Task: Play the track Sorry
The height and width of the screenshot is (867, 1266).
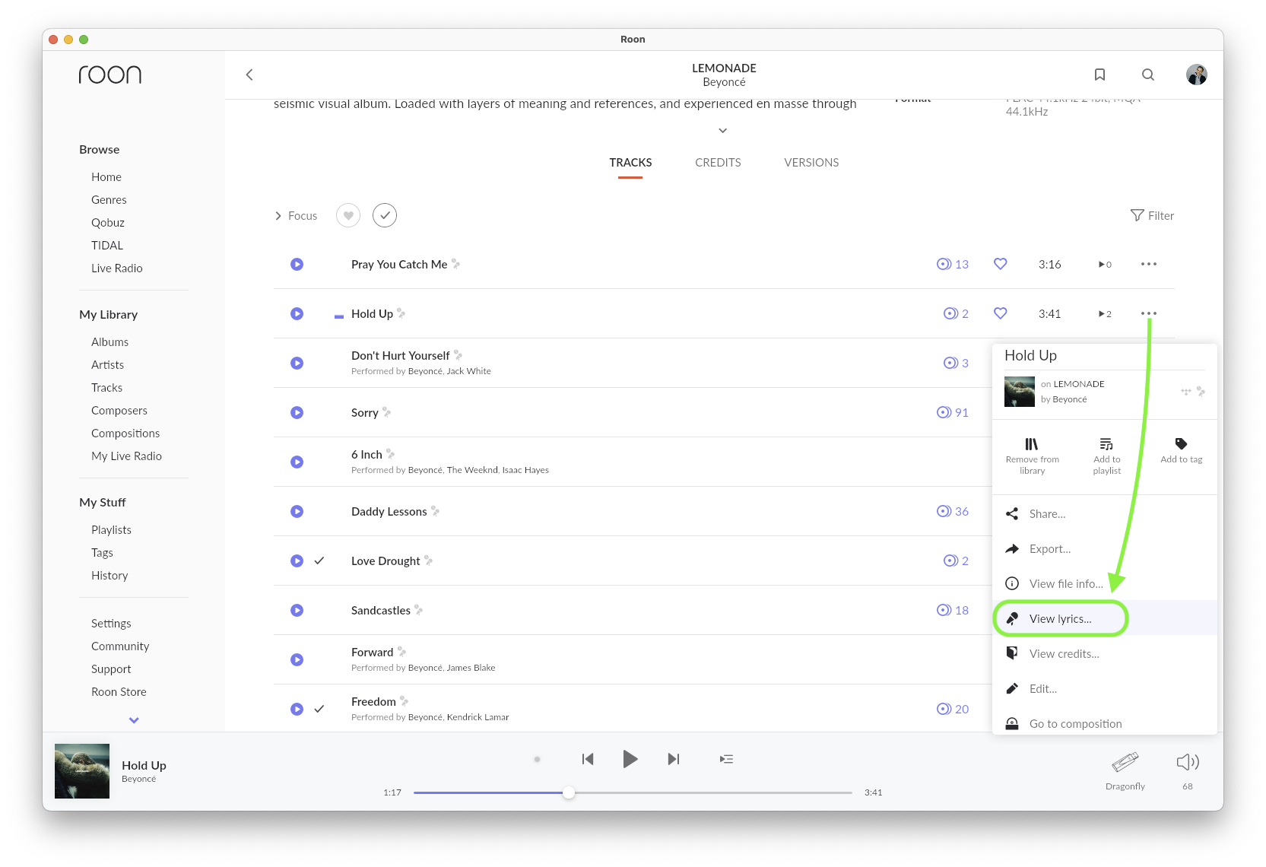Action: [x=297, y=412]
